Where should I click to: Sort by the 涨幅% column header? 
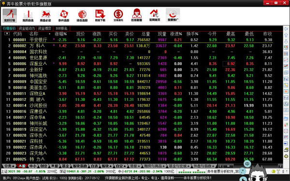[x=61, y=34]
